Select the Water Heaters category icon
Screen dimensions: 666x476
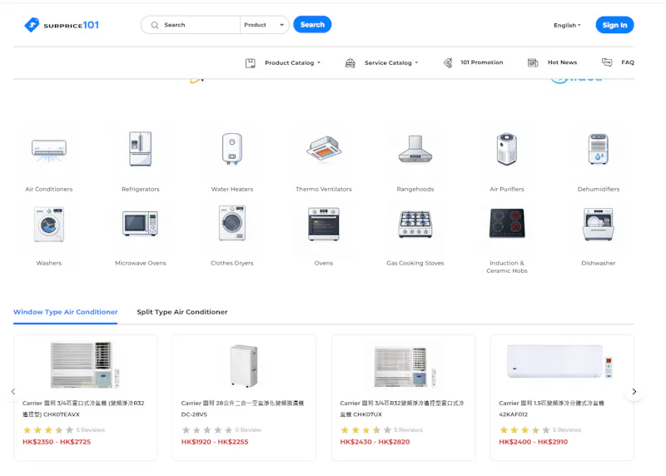(232, 149)
